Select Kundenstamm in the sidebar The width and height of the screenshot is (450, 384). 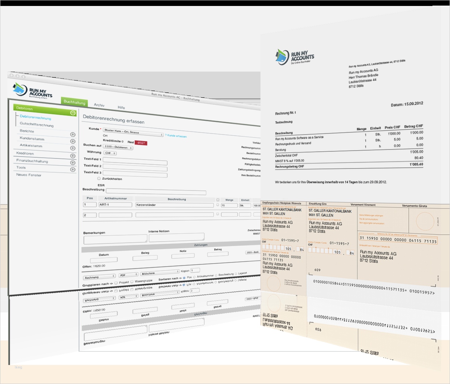click(x=32, y=138)
